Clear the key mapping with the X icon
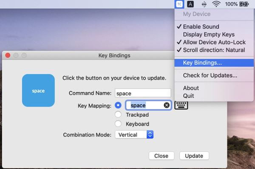The image size is (255, 169). coord(167,105)
